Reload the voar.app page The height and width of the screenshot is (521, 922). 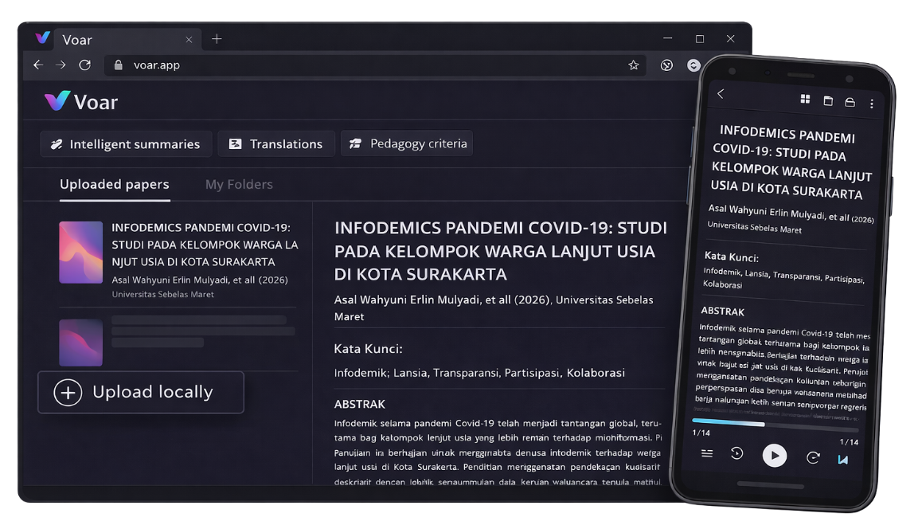point(84,65)
